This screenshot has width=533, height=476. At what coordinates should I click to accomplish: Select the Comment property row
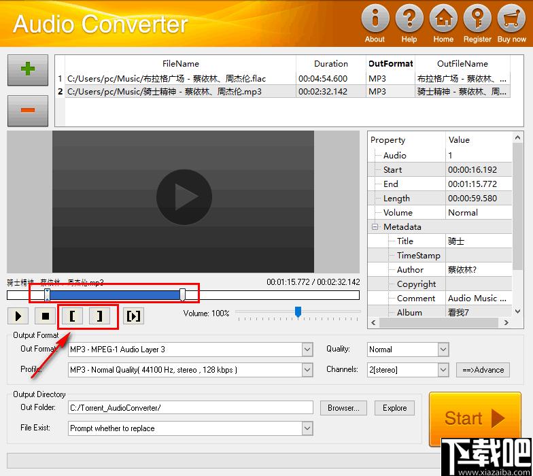click(441, 298)
